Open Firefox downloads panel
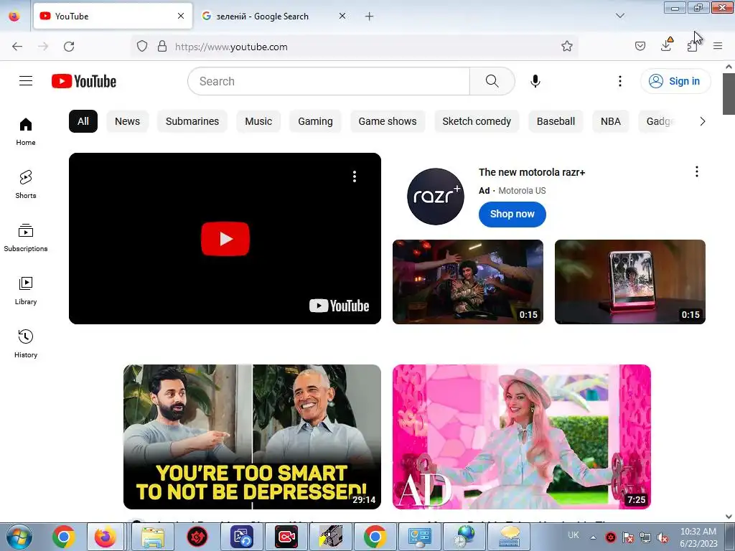Viewport: 735px width, 551px height. click(666, 45)
